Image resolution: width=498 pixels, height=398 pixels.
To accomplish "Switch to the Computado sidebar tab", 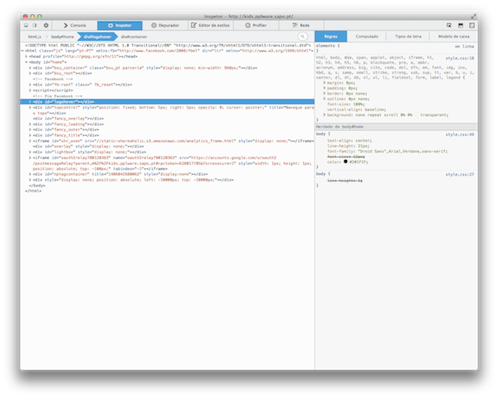I will coord(367,36).
